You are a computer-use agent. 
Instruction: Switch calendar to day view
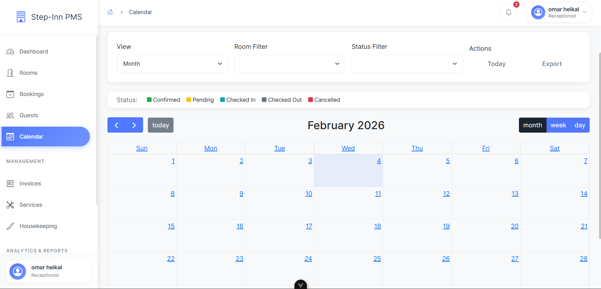point(580,125)
